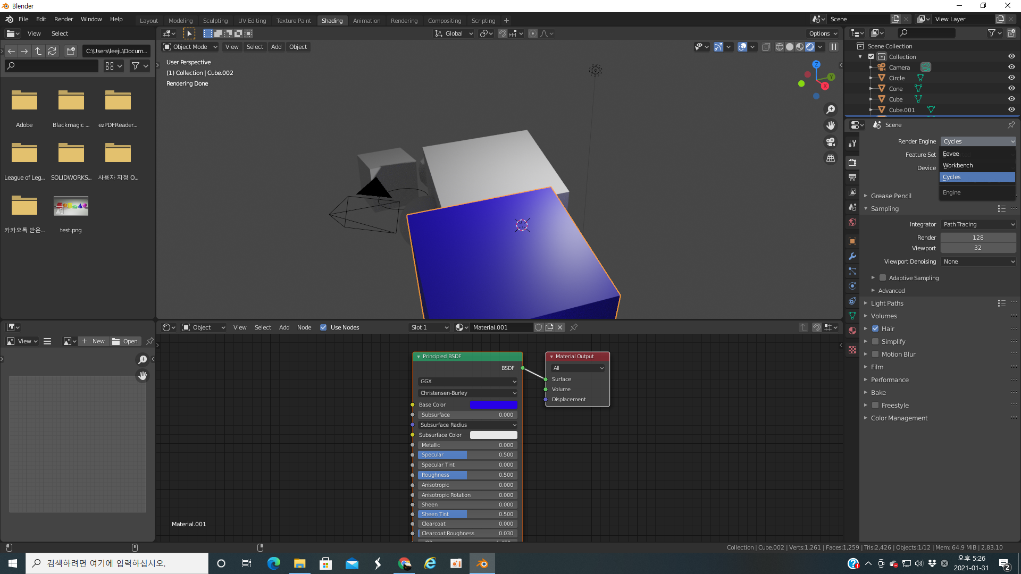This screenshot has height=574, width=1021.
Task: Open the Integrator Path Tracing dropdown
Action: (x=978, y=224)
